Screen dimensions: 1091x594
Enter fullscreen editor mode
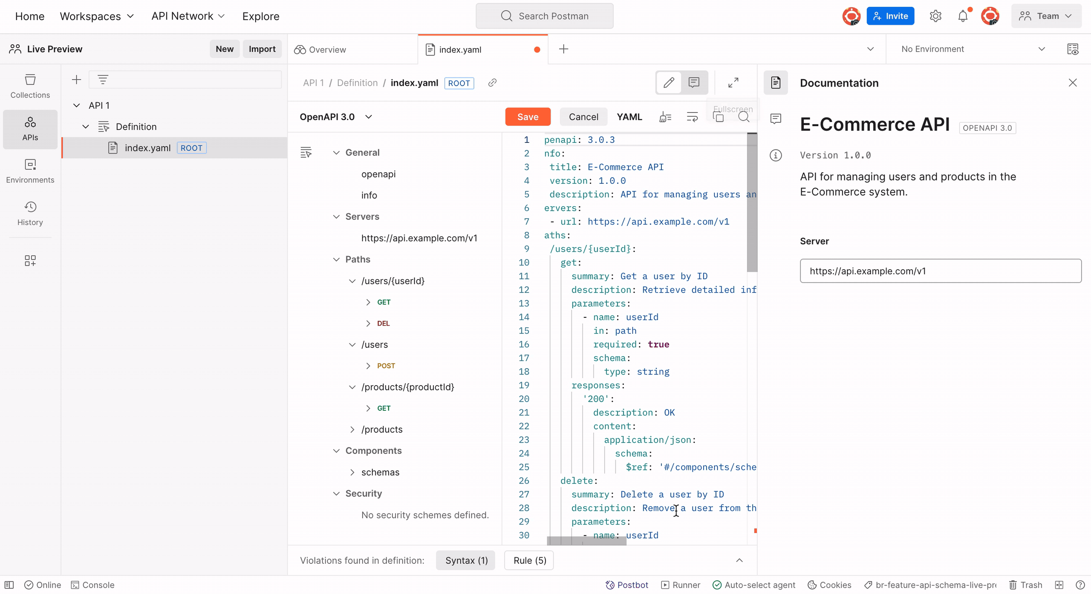click(733, 82)
